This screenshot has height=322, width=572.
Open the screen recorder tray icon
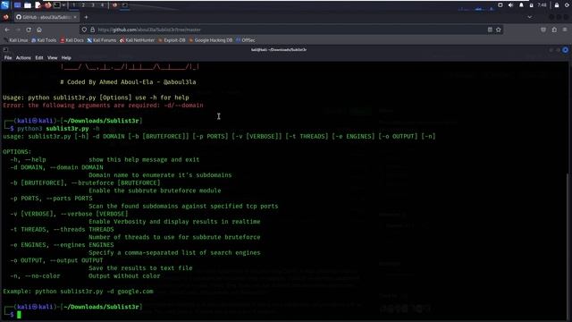[x=500, y=5]
